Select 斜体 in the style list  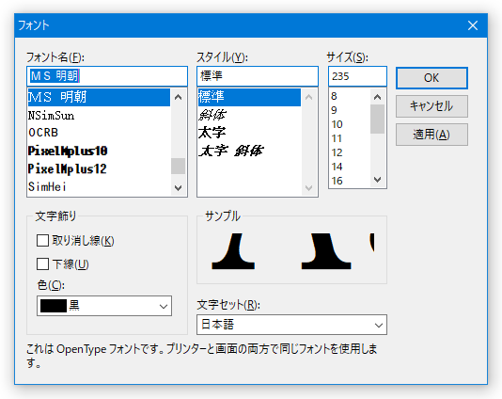249,115
